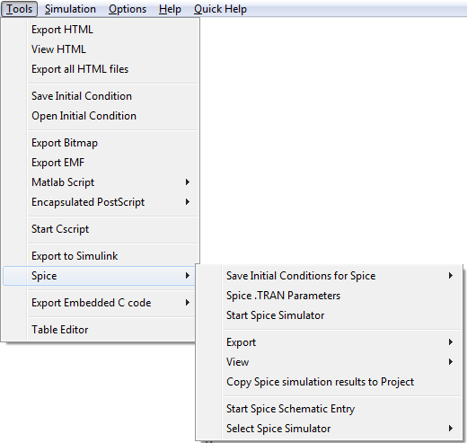
Task: Expand Save Initial Conditions for Spice
Action: tap(329, 276)
